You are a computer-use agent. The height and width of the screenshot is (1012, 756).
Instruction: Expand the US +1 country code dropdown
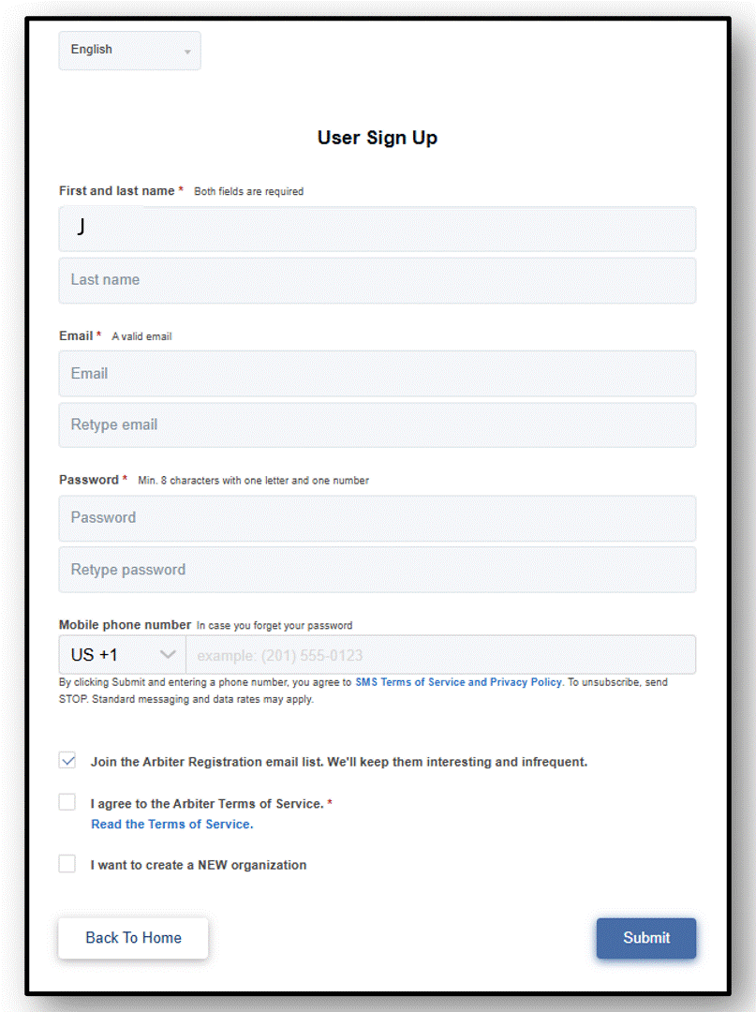pyautogui.click(x=123, y=655)
